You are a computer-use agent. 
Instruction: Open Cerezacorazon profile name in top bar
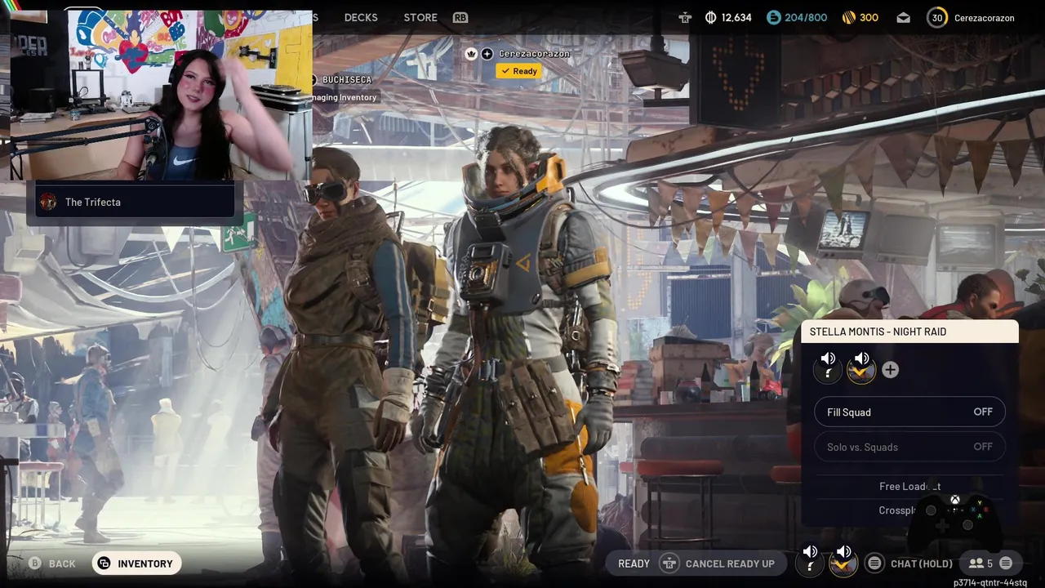[985, 18]
